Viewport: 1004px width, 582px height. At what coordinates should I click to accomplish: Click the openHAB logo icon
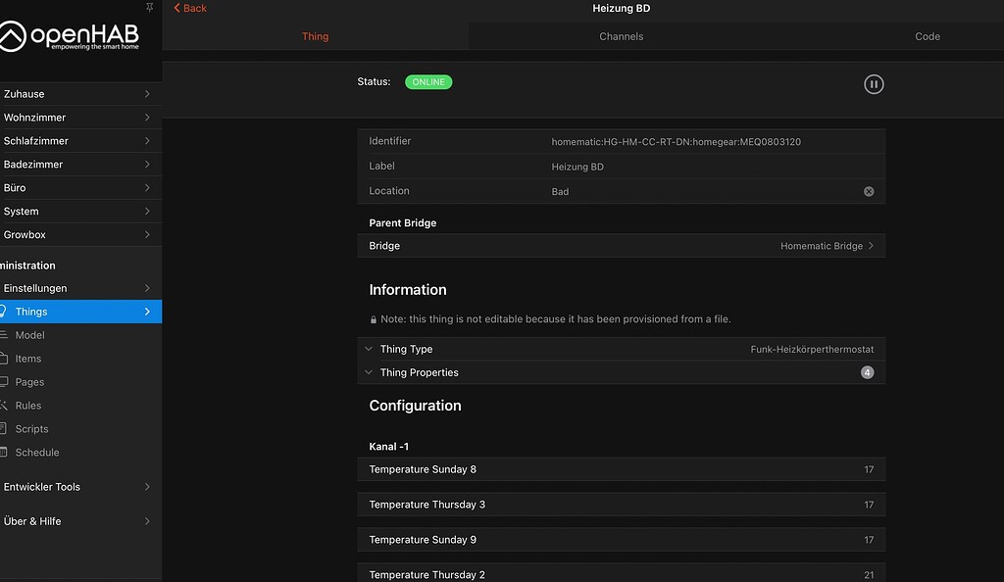(x=14, y=36)
